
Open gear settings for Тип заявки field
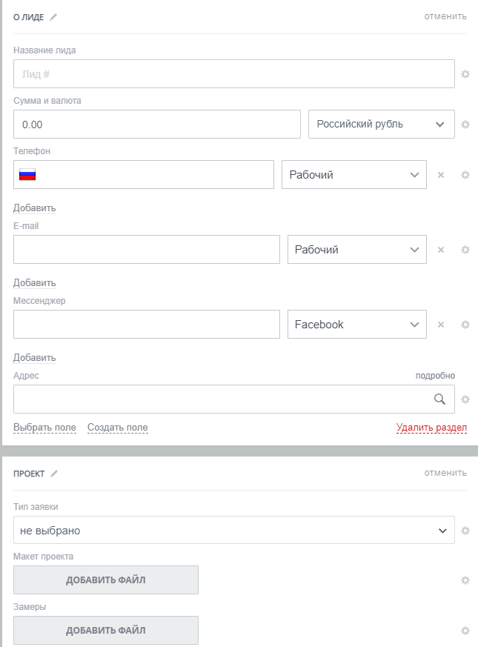[x=465, y=531]
